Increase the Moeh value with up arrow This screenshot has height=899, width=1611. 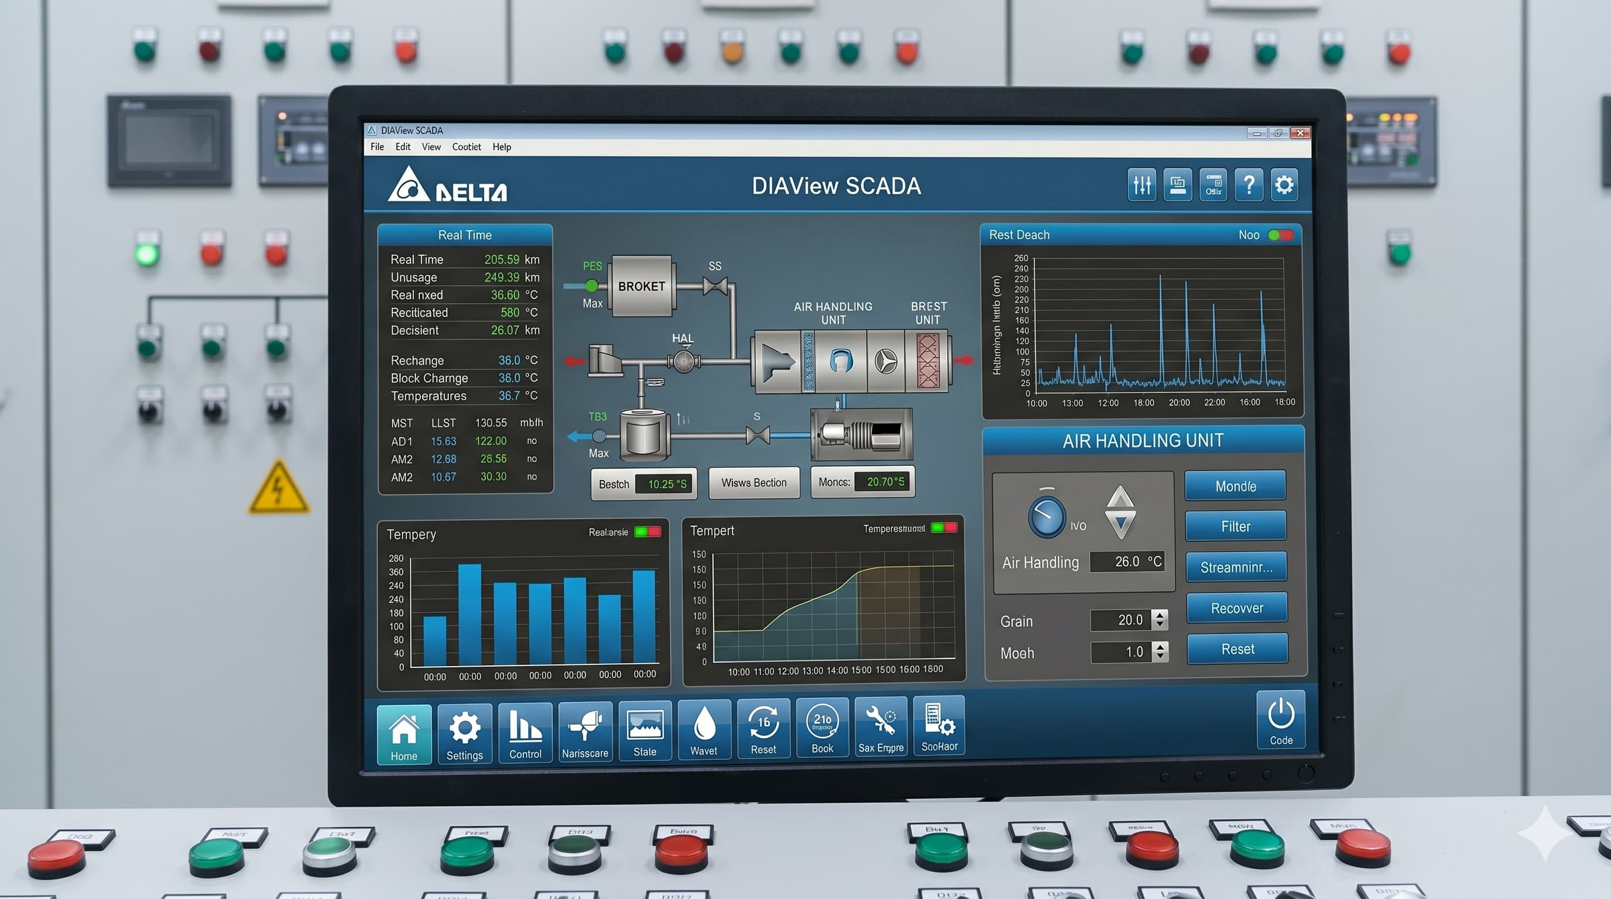[x=1161, y=646]
